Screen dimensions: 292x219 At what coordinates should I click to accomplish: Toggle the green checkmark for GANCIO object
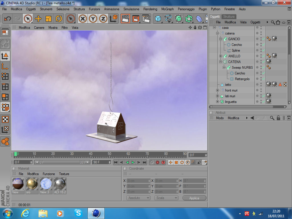264,39
